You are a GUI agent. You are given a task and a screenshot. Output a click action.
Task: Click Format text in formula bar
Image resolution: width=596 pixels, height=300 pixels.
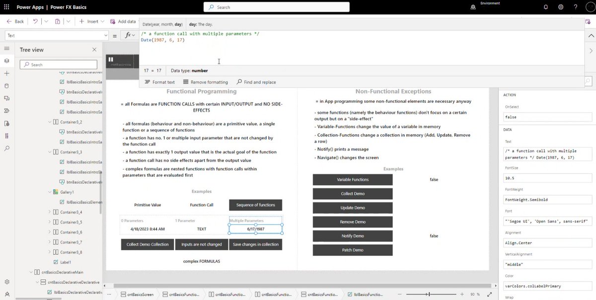tap(159, 82)
